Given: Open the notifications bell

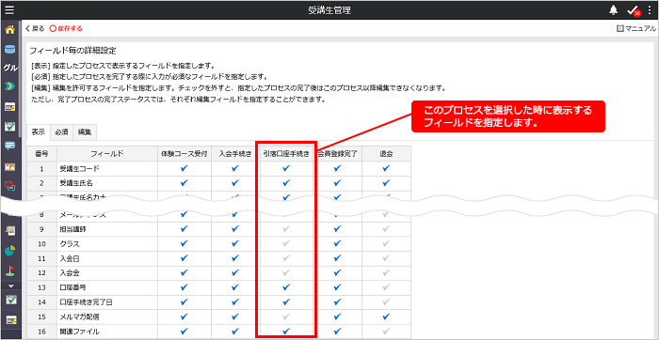Looking at the screenshot, I should [613, 10].
